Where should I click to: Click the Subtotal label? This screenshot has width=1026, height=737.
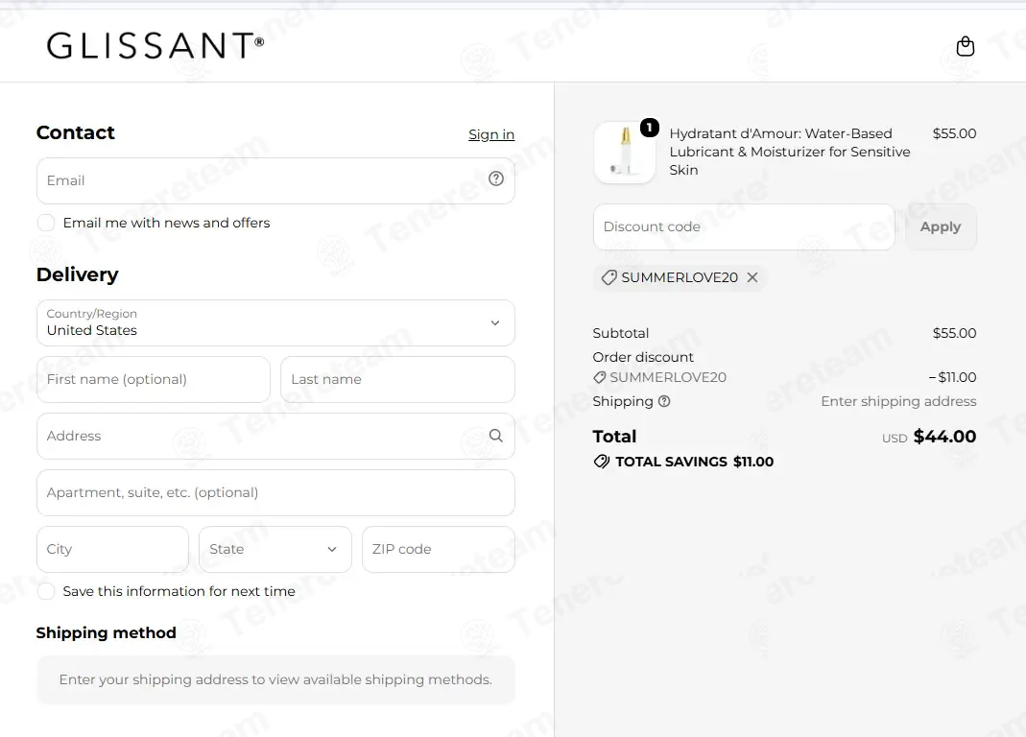point(621,333)
